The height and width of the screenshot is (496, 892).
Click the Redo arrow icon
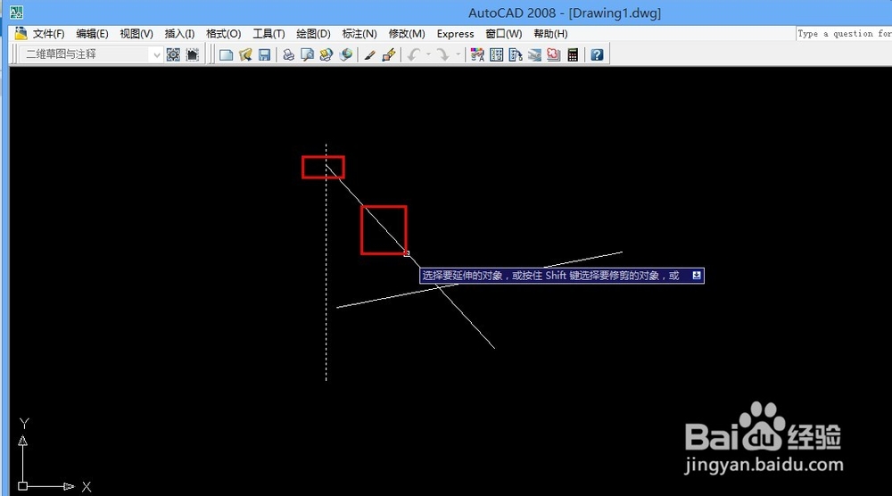click(442, 54)
